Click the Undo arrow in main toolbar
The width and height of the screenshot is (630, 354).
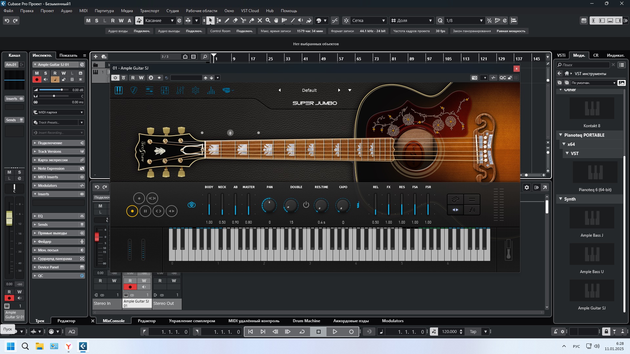click(7, 20)
